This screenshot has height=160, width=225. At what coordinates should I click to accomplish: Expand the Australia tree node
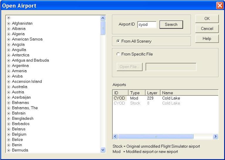[x=9, y=87]
